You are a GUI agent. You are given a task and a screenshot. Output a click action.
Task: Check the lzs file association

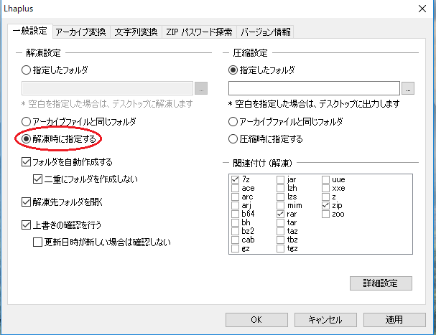click(280, 197)
